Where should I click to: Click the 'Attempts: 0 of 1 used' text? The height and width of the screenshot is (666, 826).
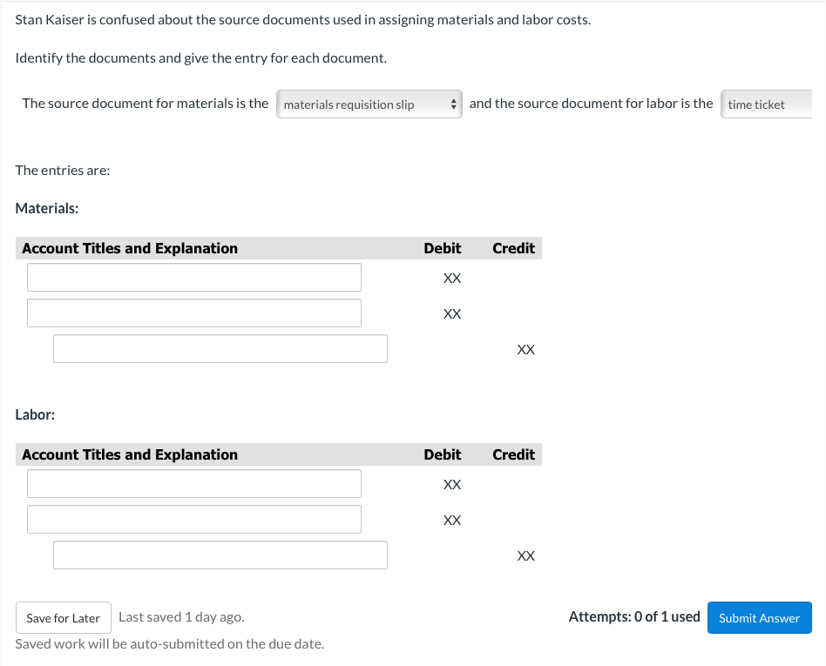tap(634, 617)
